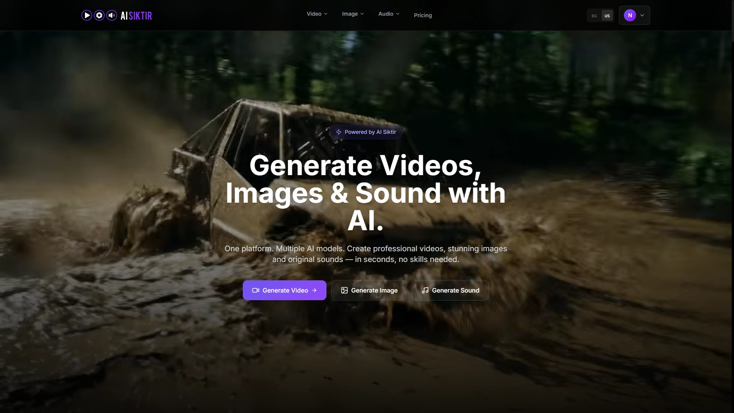Click the arrow icon on Generate Video
734x413 pixels.
point(314,290)
